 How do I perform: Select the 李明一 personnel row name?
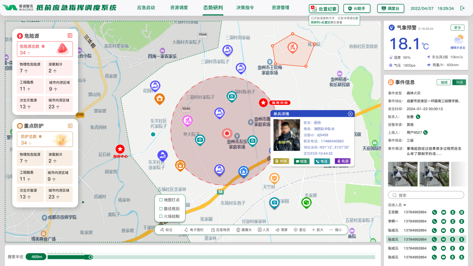(x=393, y=221)
